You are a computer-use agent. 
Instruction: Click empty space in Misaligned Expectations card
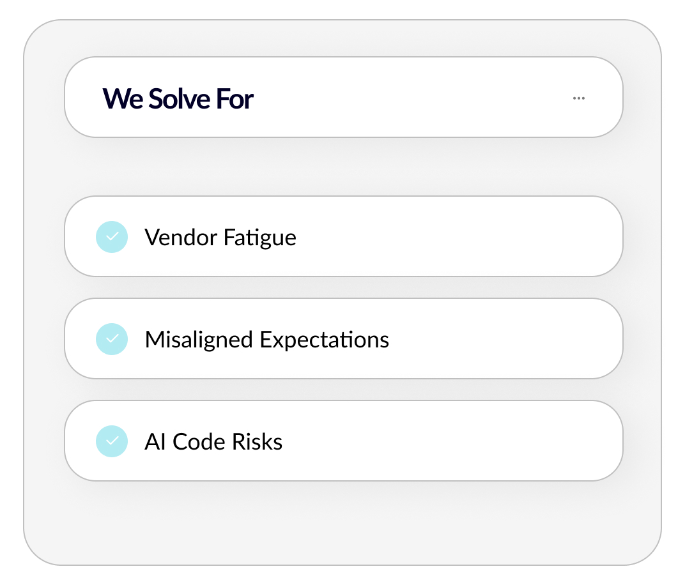[505, 339]
